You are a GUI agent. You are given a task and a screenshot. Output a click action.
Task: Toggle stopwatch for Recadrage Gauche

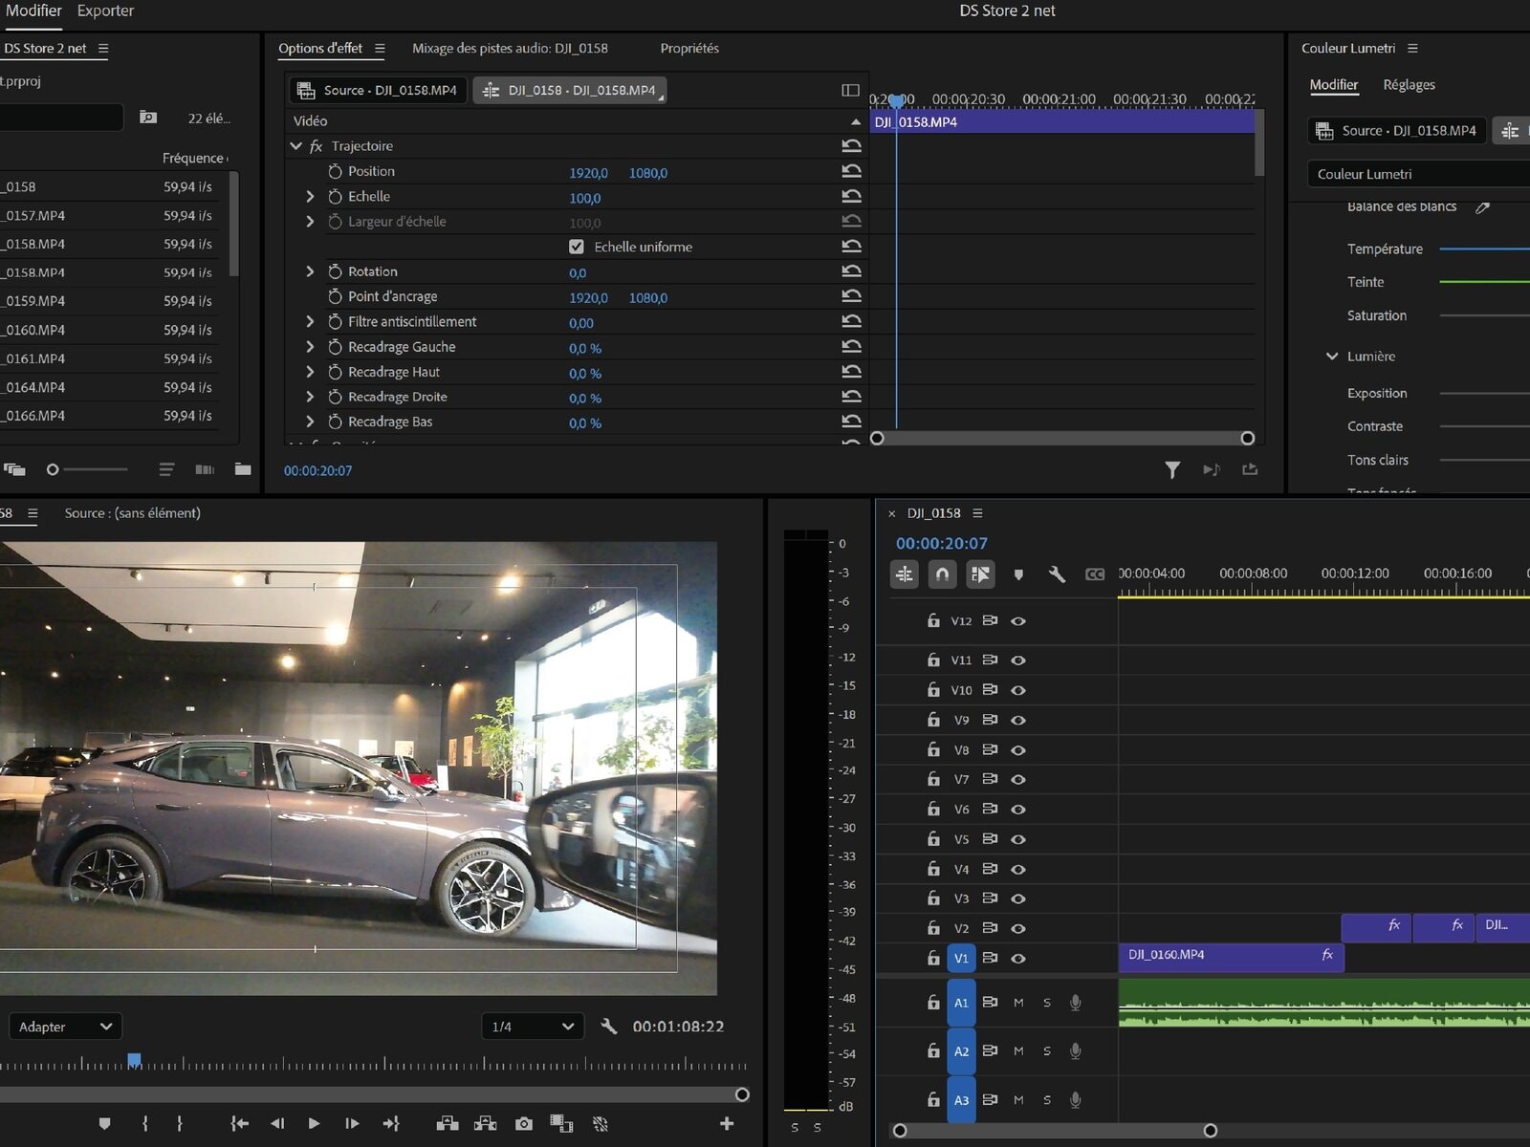point(335,347)
